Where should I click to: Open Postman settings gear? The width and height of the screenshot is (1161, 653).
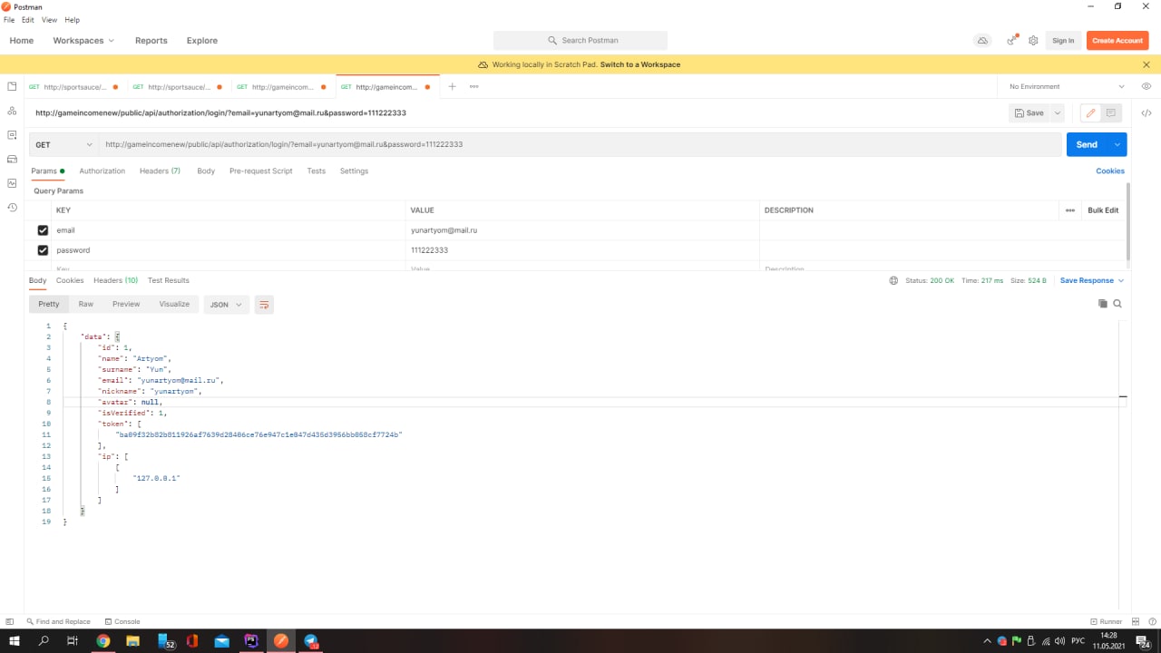[x=1033, y=40]
